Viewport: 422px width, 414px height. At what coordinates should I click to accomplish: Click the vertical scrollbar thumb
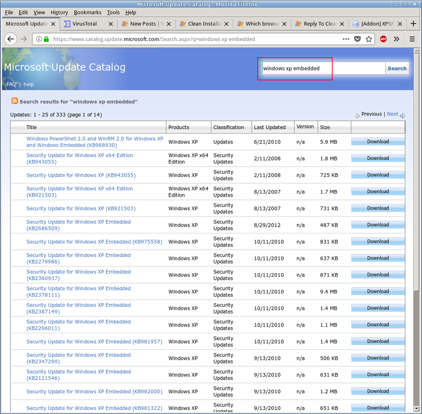click(416, 172)
